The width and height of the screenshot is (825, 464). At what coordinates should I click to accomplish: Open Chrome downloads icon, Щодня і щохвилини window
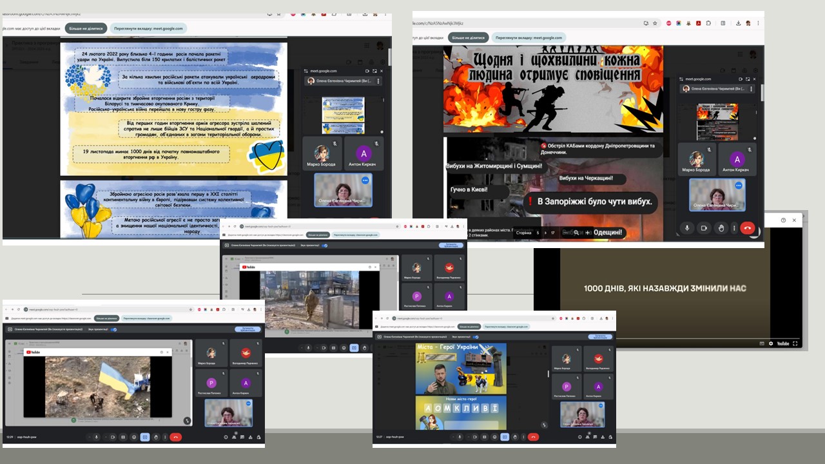[739, 23]
